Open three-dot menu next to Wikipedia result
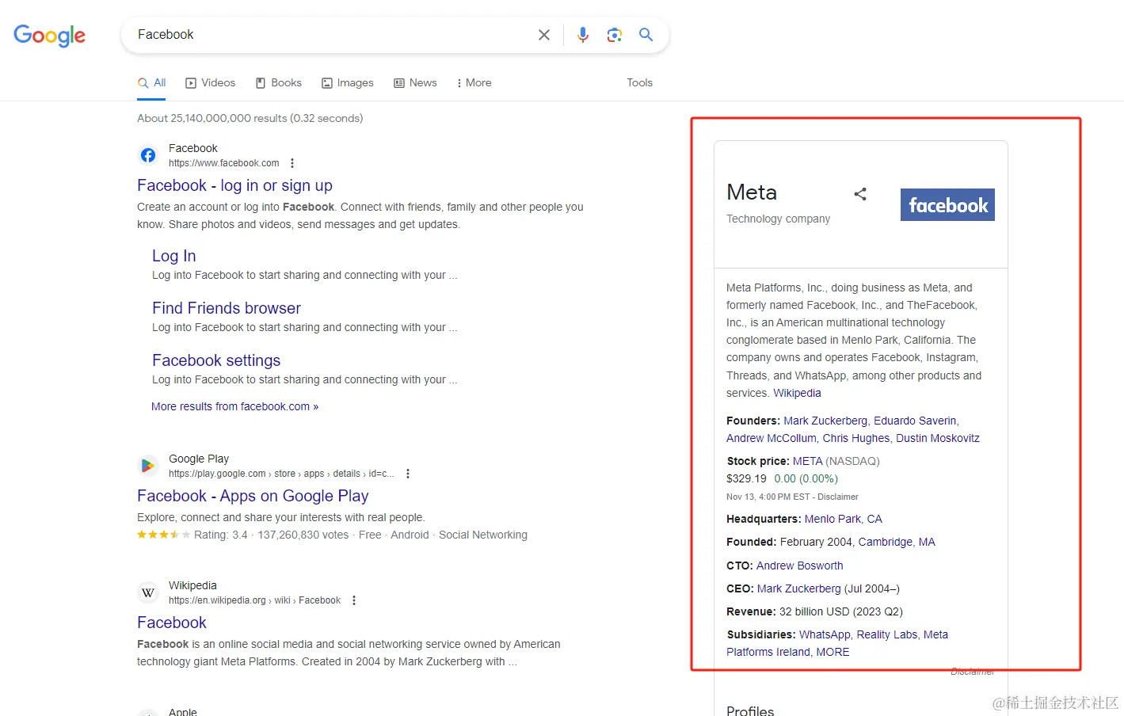The width and height of the screenshot is (1124, 716). [x=354, y=600]
